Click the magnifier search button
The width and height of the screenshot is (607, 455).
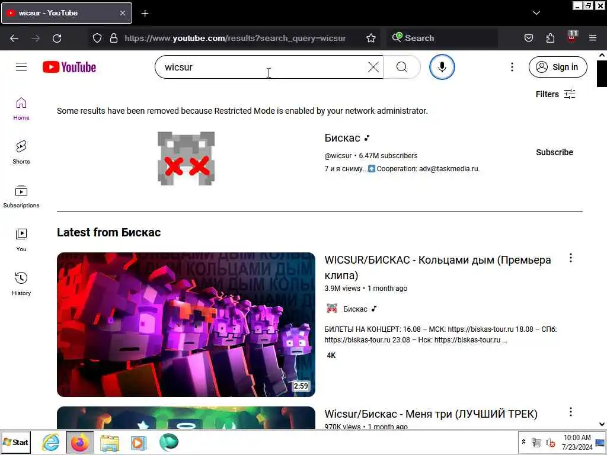point(402,67)
